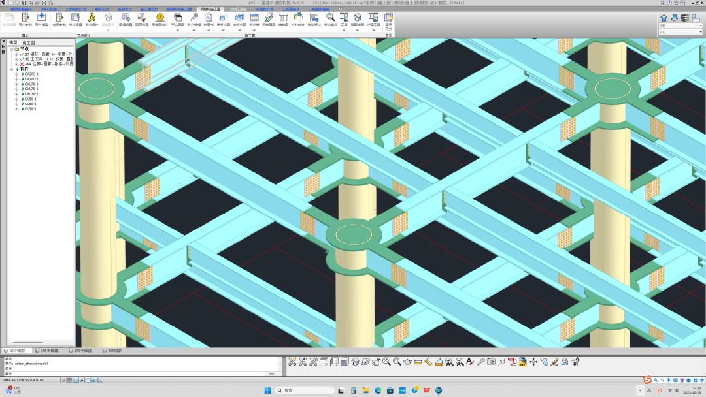Click the taskbar 搜索 search box

click(x=305, y=390)
